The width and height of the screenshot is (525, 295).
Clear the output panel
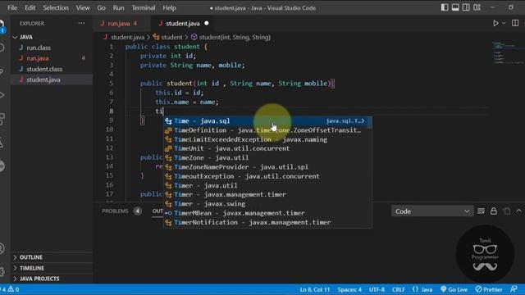pos(481,211)
